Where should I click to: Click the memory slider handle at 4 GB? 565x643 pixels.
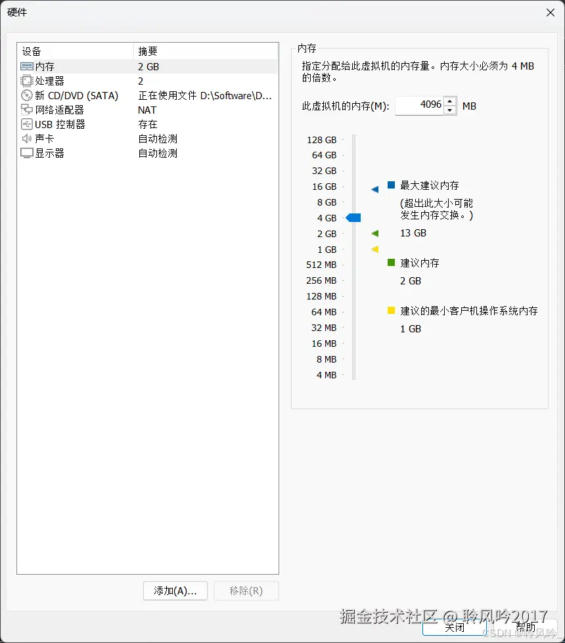[x=354, y=217]
